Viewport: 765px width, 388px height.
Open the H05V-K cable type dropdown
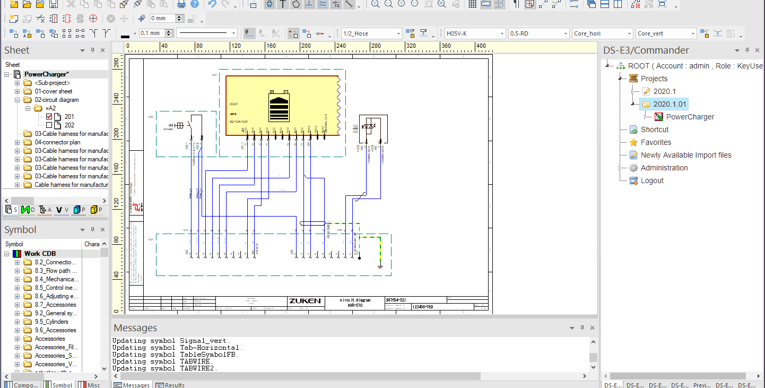[502, 33]
